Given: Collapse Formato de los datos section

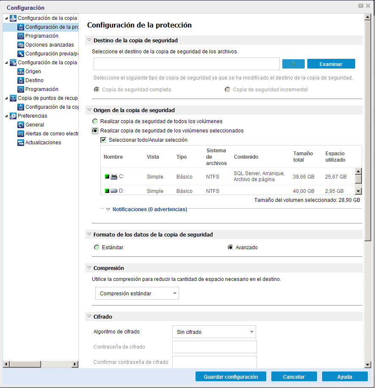Looking at the screenshot, I should [89, 234].
